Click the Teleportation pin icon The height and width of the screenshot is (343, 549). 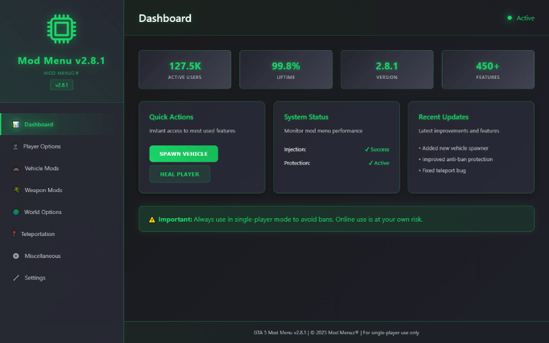tap(14, 234)
